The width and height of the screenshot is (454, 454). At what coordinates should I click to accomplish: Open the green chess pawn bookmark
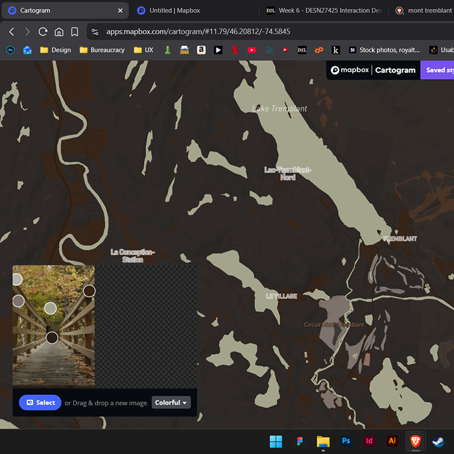(167, 50)
